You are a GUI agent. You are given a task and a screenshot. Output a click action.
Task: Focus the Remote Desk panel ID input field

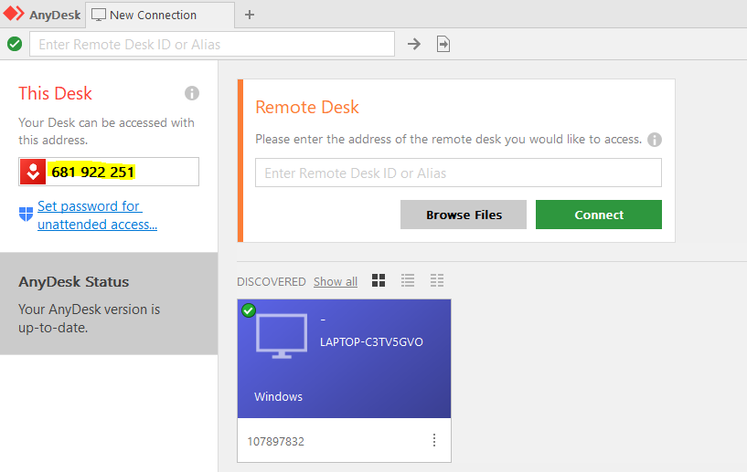pos(458,173)
